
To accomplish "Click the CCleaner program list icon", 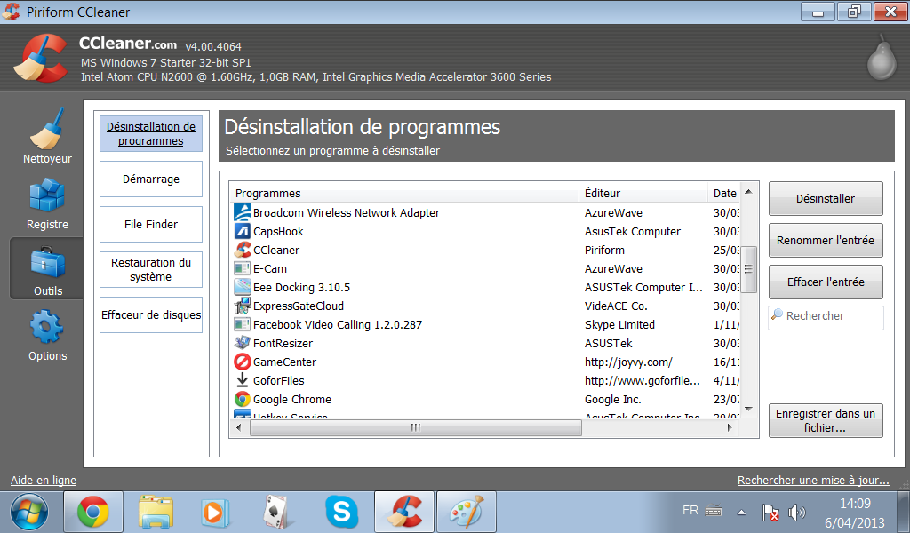I will point(242,250).
